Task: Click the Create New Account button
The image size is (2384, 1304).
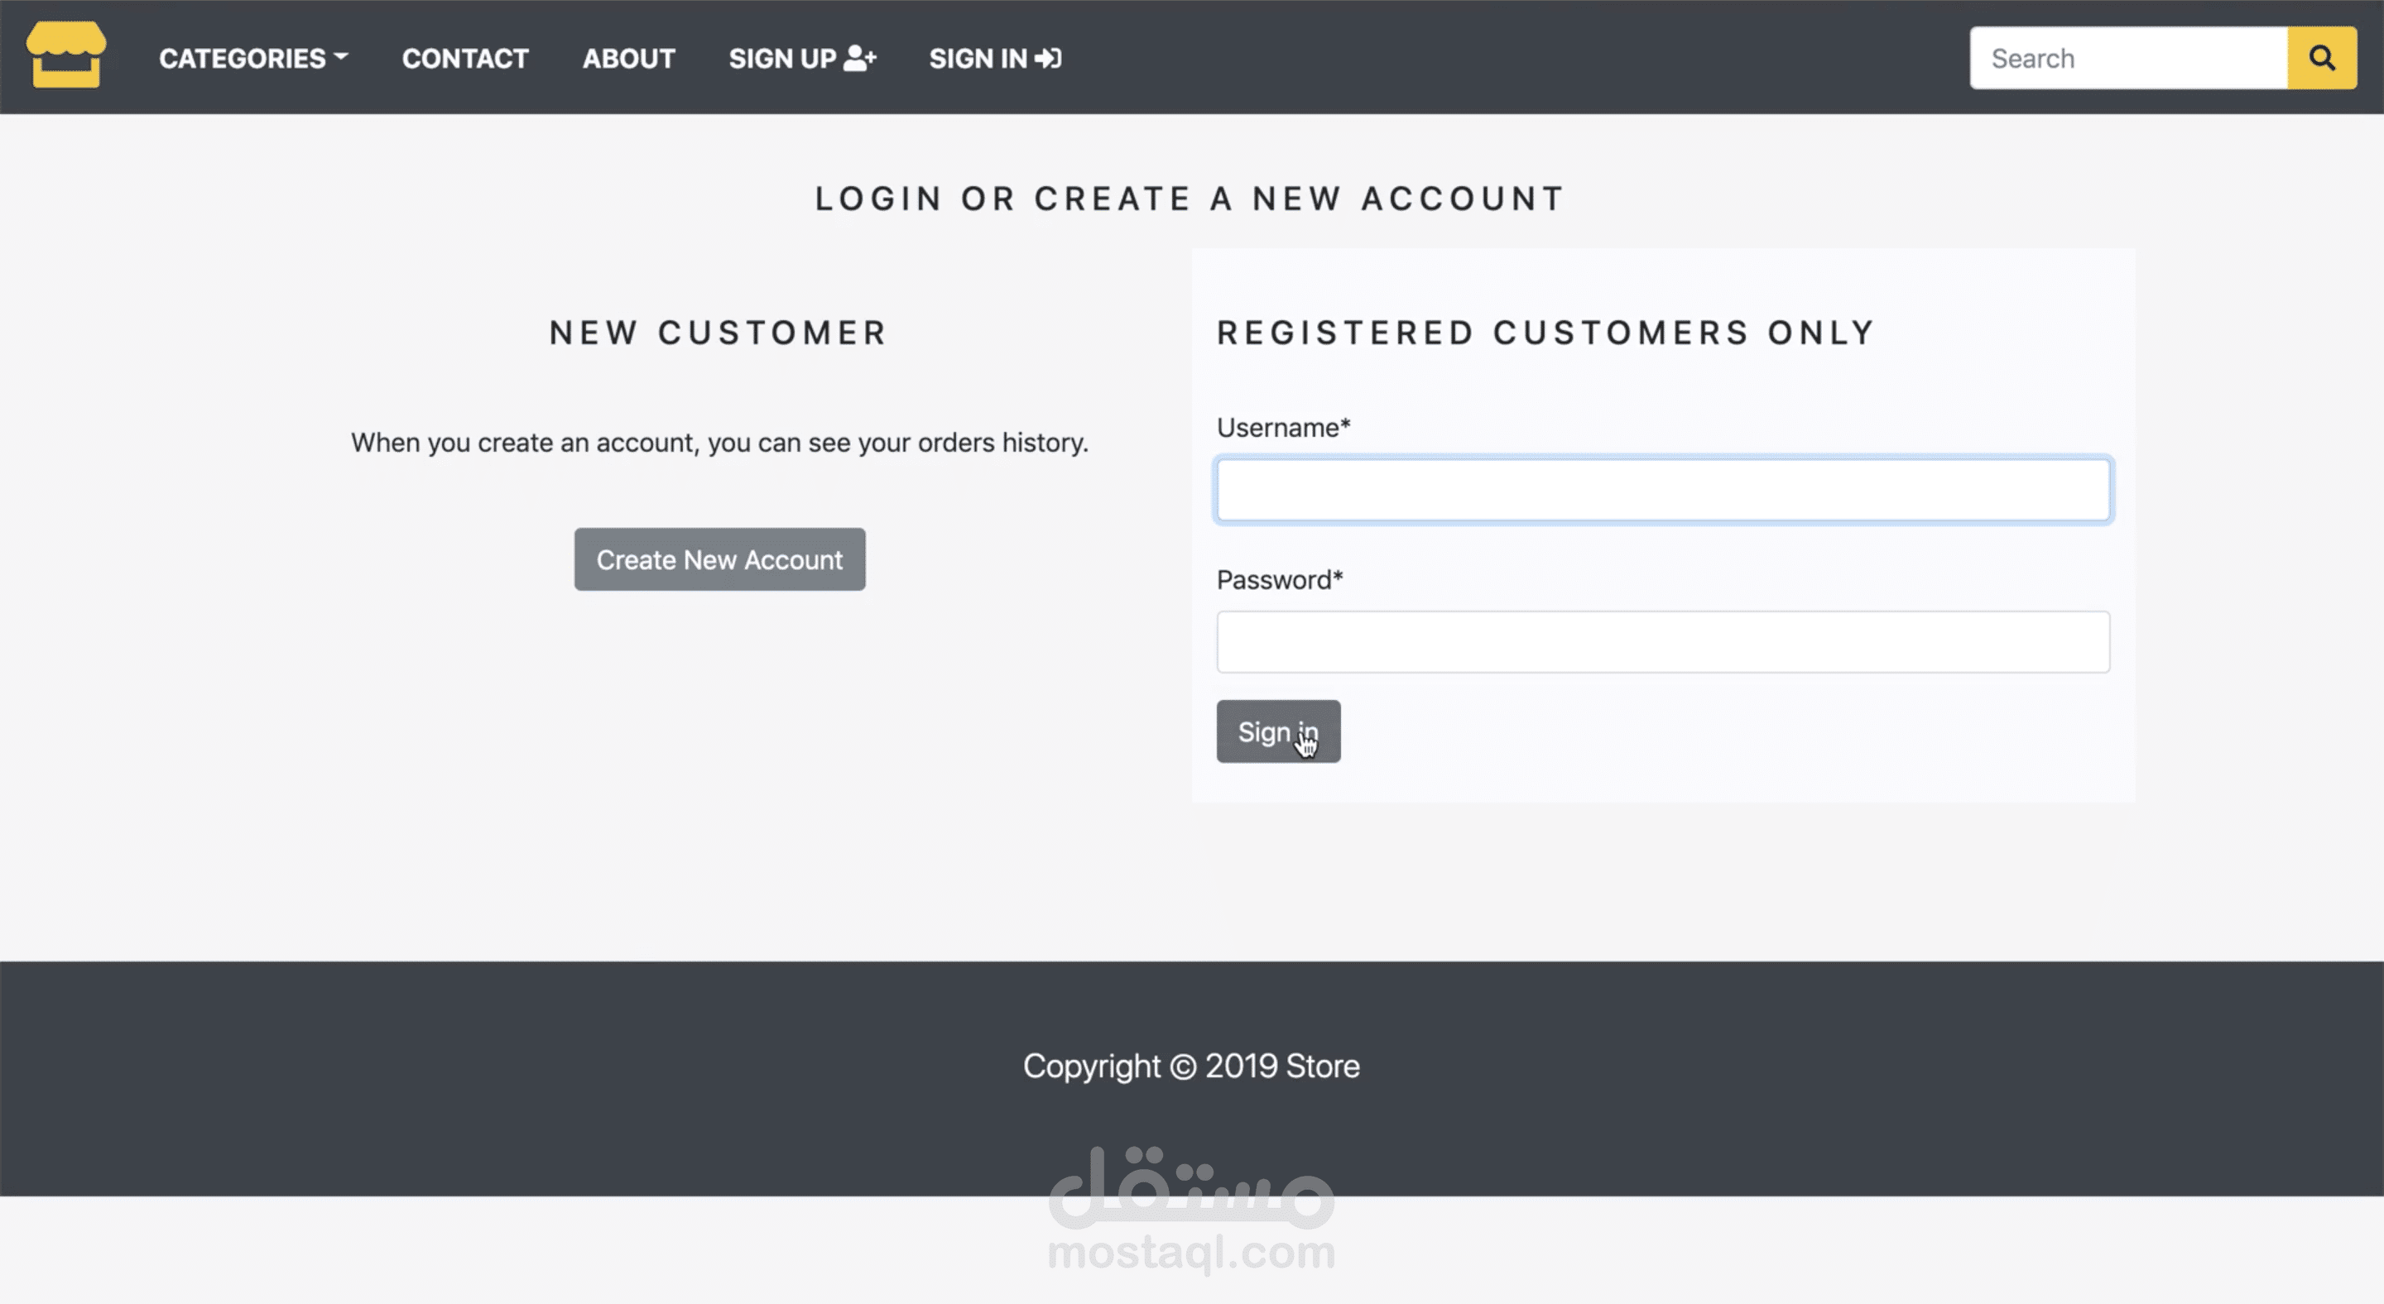Action: 719,559
